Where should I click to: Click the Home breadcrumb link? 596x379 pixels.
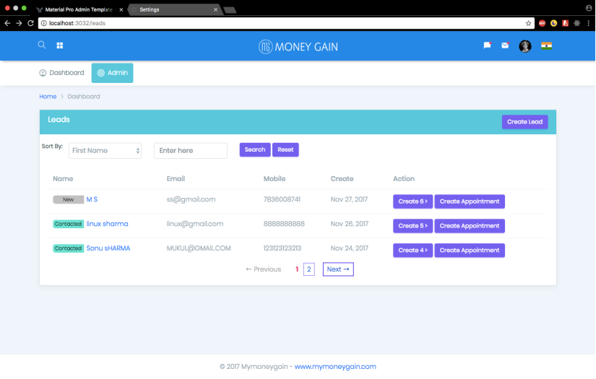[x=48, y=97]
